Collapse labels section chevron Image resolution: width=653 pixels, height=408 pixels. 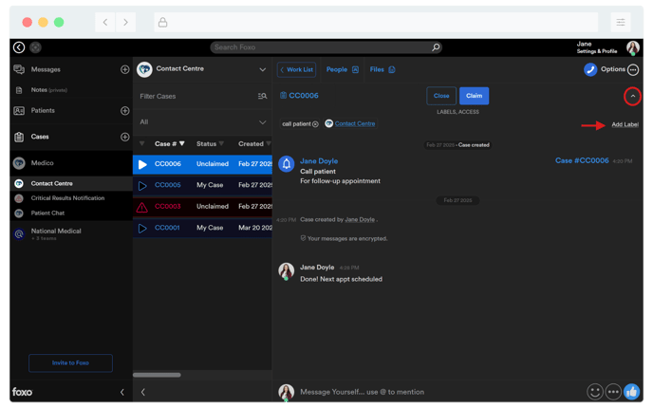coord(632,96)
